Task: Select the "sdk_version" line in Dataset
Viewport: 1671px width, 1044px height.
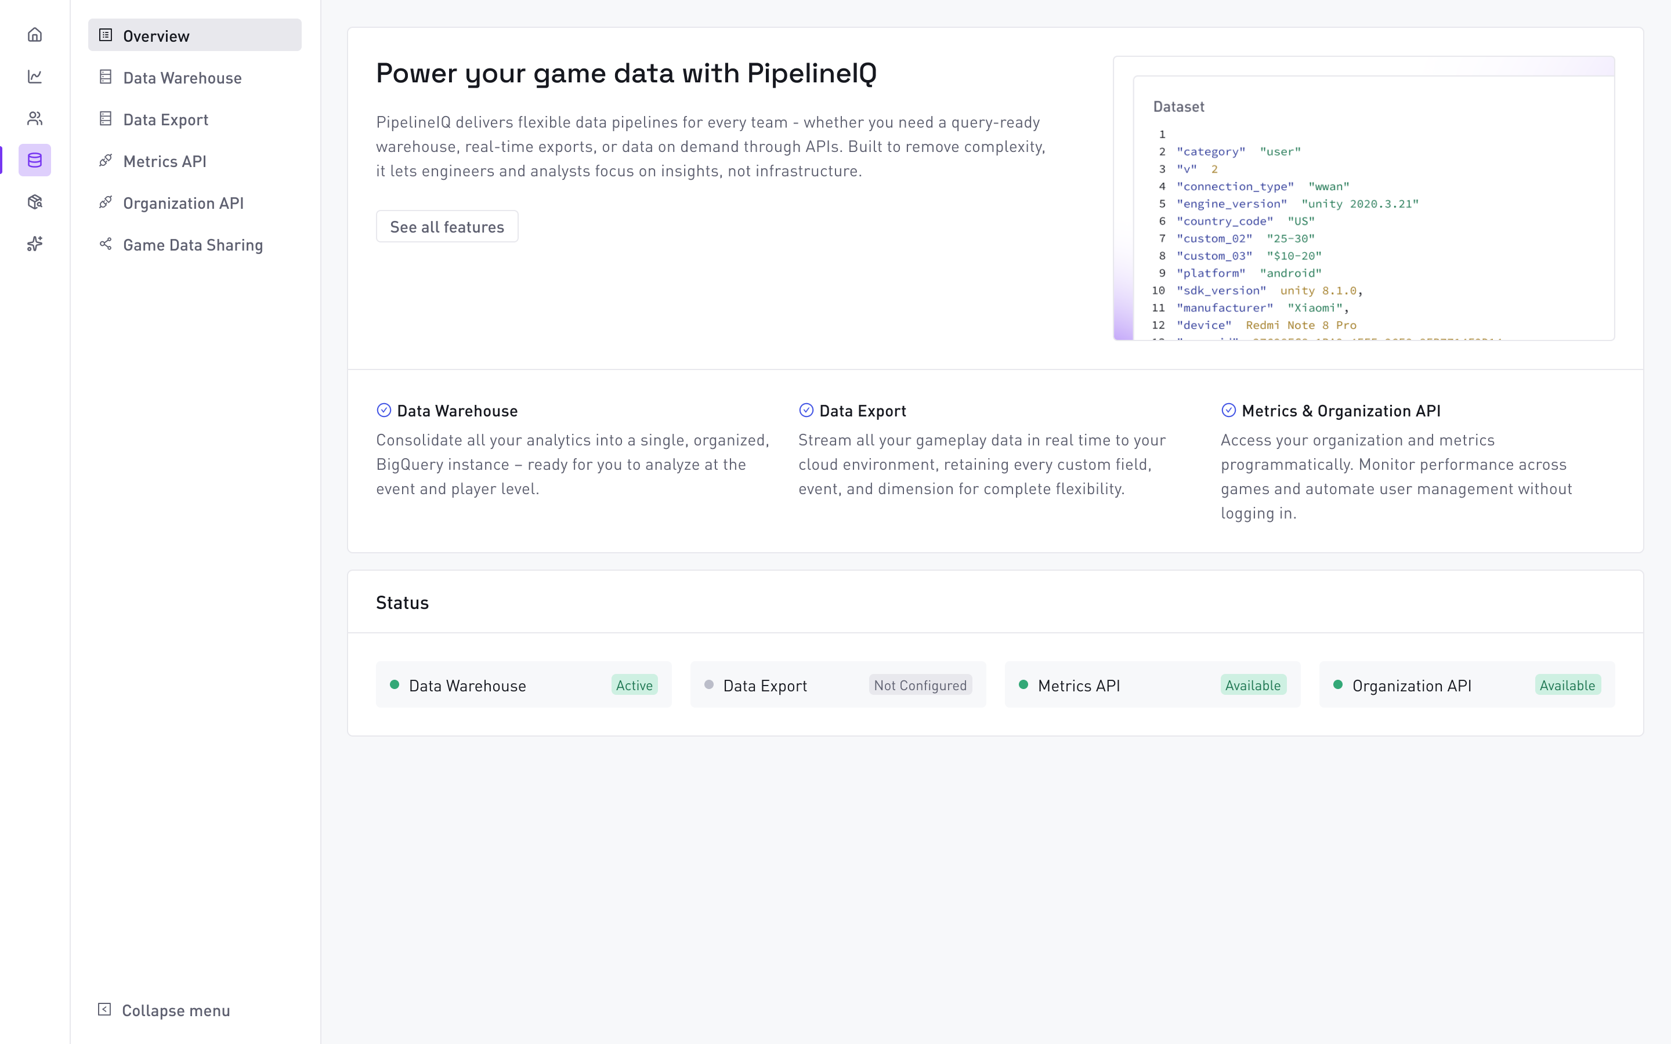Action: [x=1269, y=291]
